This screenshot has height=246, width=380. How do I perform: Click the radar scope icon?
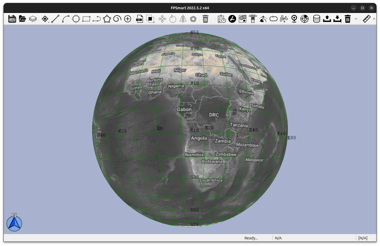(305, 19)
